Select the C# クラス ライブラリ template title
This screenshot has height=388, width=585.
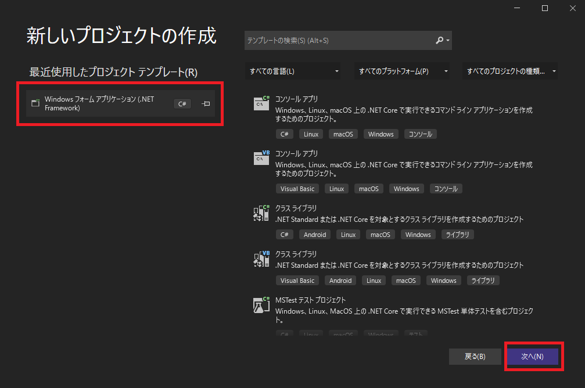click(296, 208)
